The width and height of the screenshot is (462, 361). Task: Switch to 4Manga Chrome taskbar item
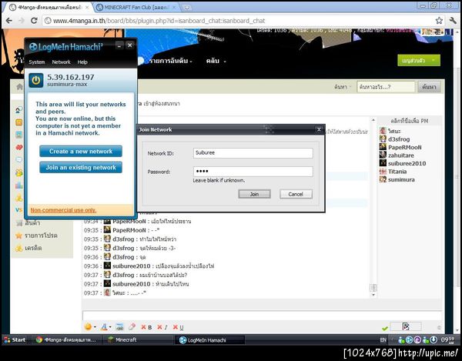(x=66, y=339)
